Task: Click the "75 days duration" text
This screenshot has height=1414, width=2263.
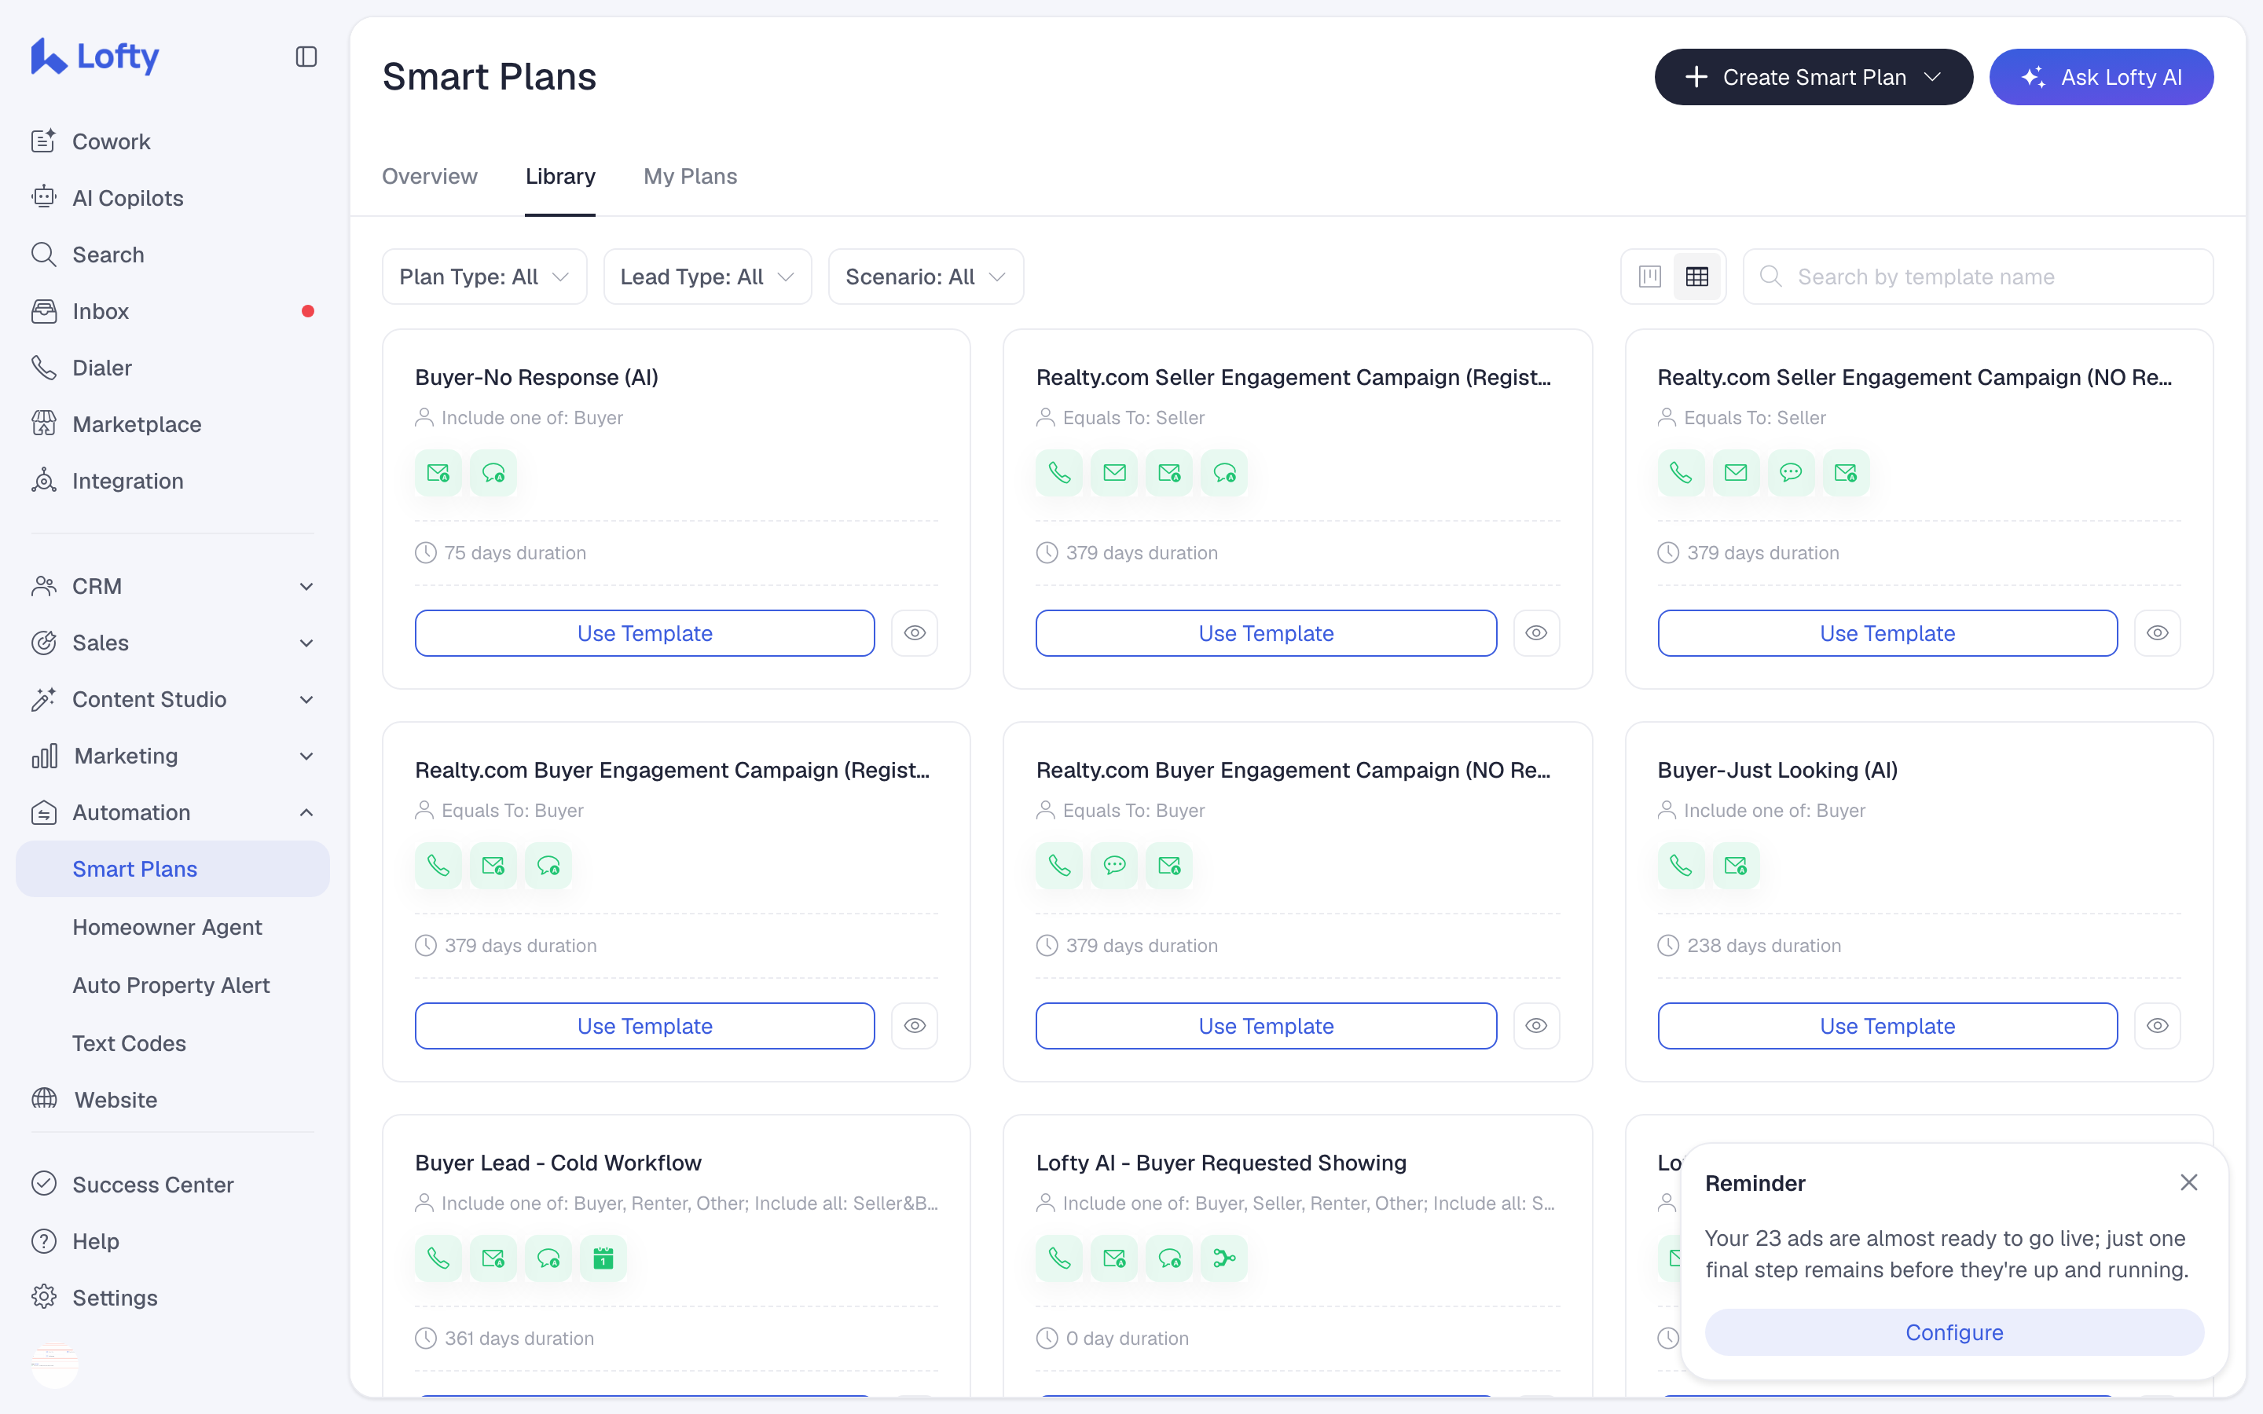Action: click(x=515, y=553)
